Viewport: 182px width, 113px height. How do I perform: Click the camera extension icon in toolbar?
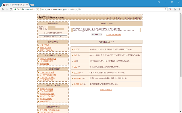(x=175, y=9)
